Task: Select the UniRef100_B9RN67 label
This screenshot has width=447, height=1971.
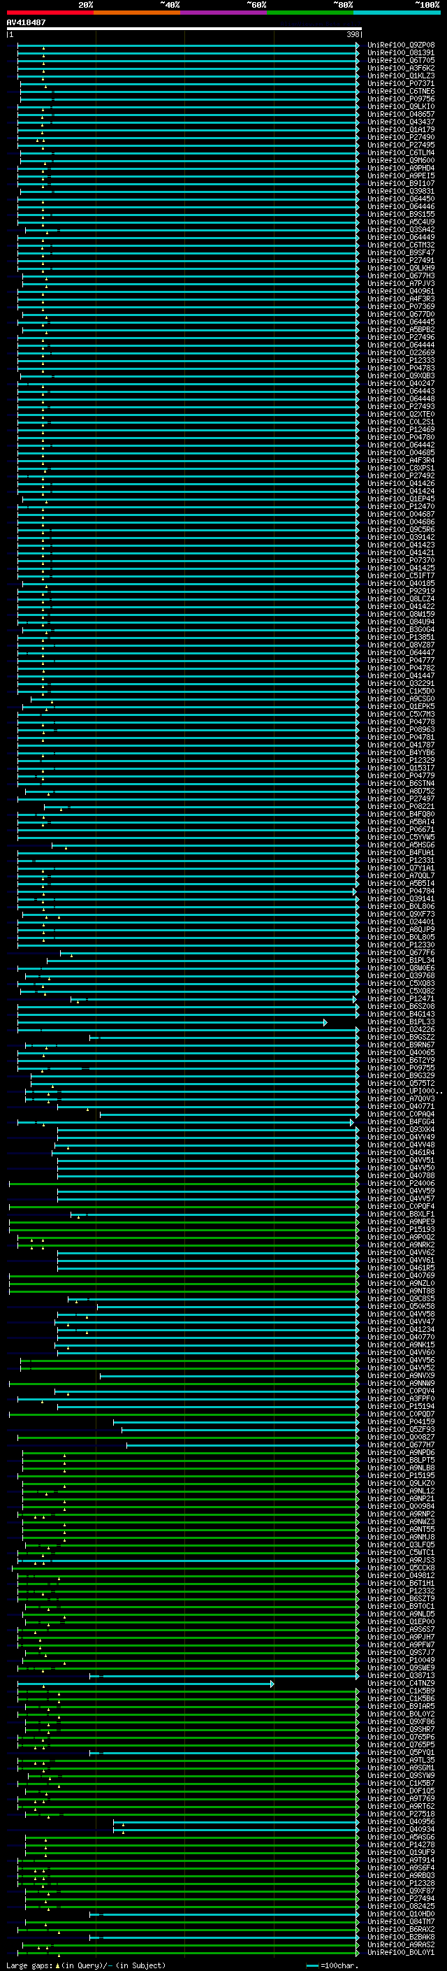Action: (x=400, y=1045)
